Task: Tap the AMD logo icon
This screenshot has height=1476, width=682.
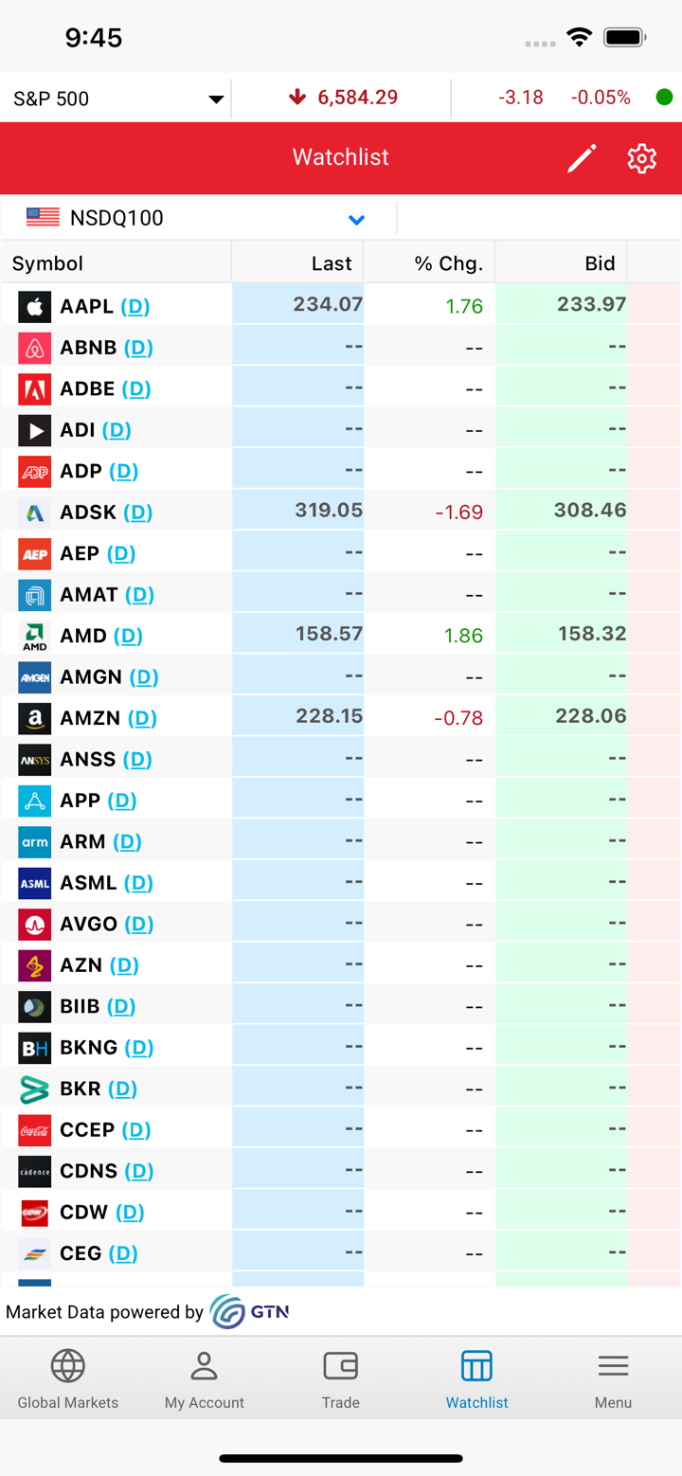Action: [x=35, y=636]
